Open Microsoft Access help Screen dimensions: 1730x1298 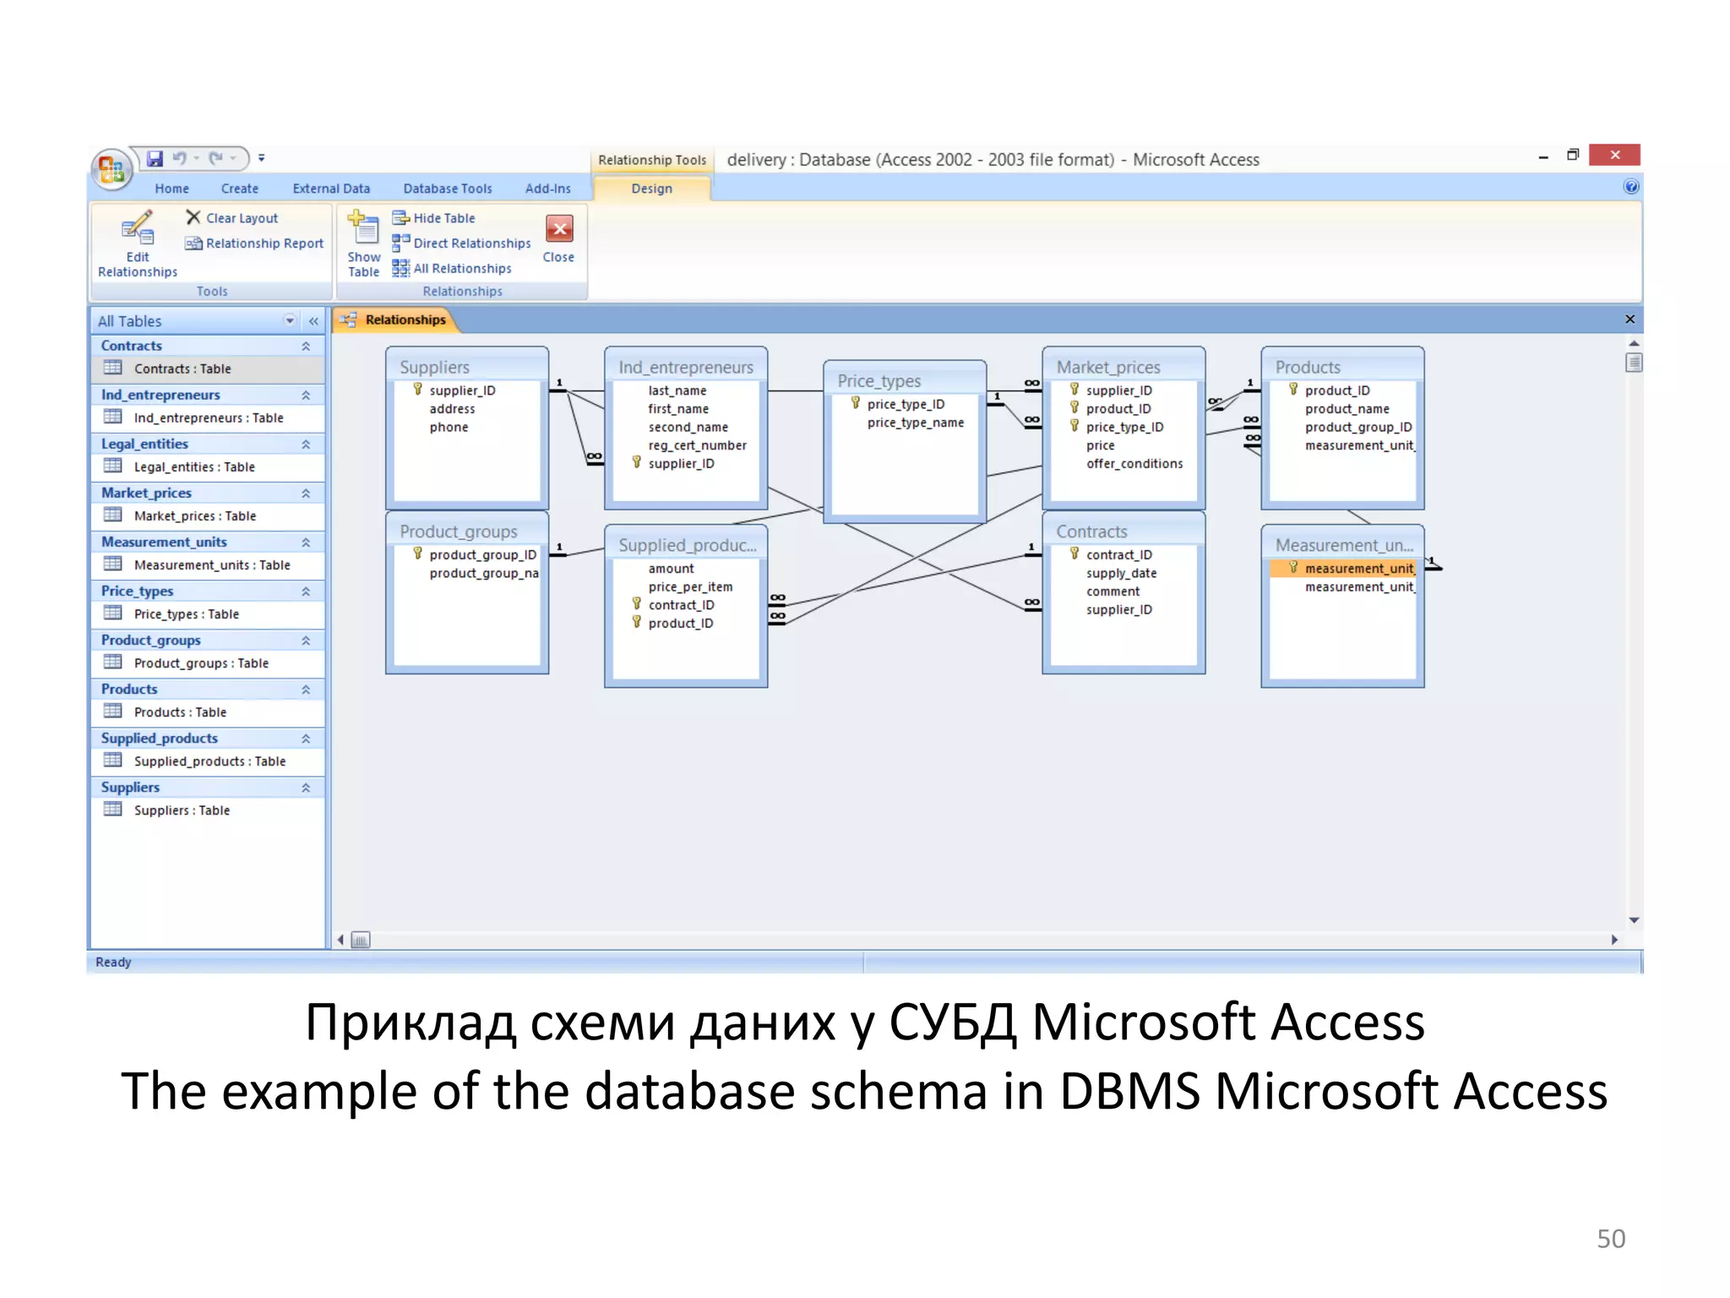point(1631,187)
